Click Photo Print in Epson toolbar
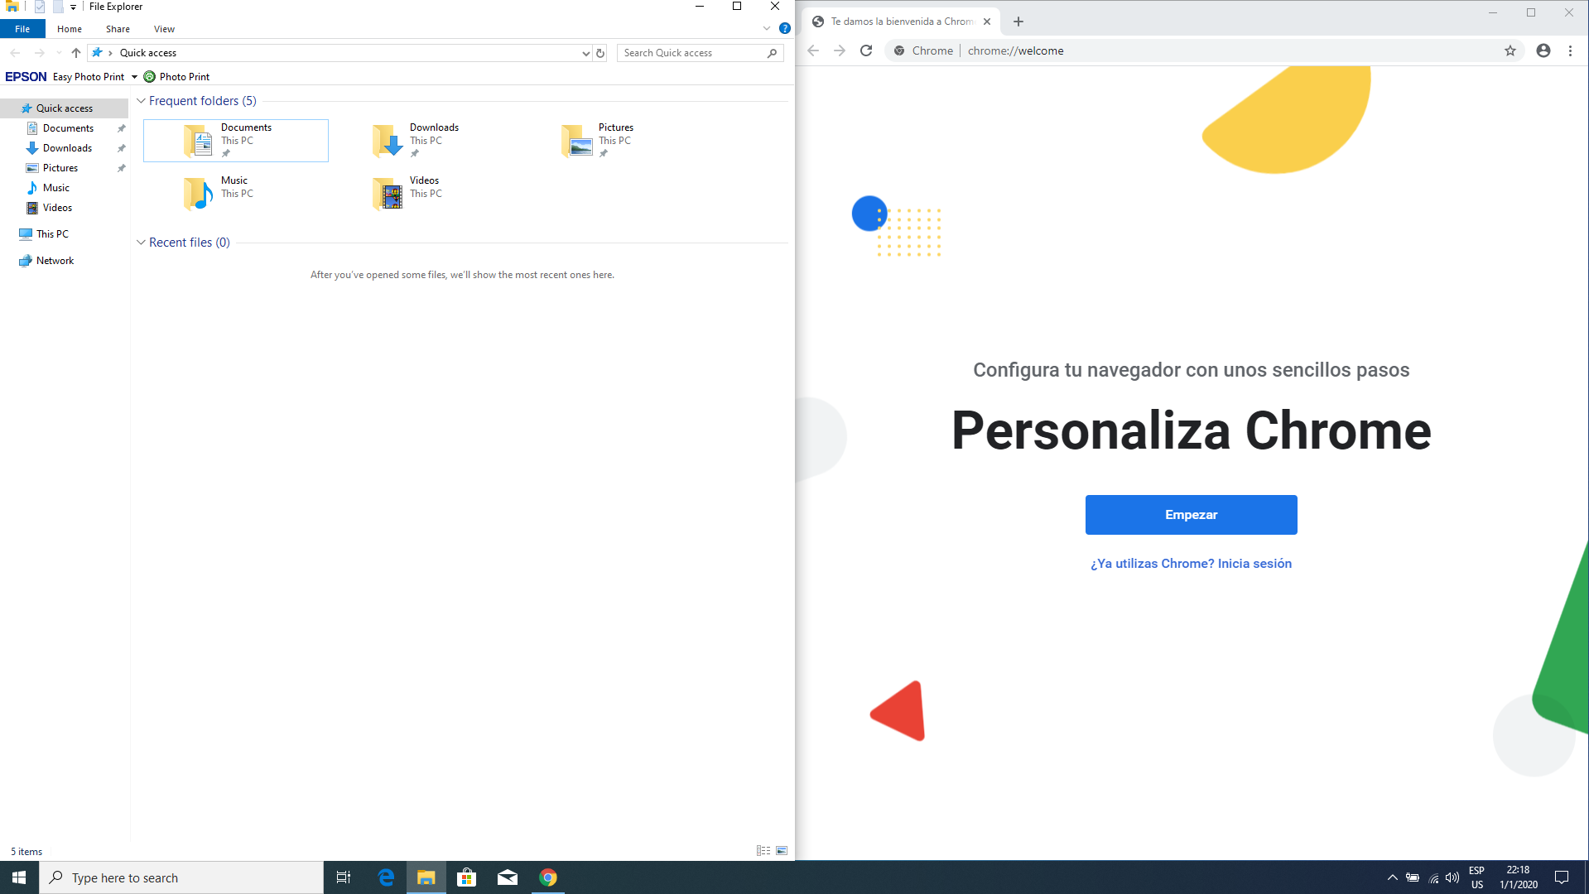This screenshot has height=894, width=1589. [184, 77]
